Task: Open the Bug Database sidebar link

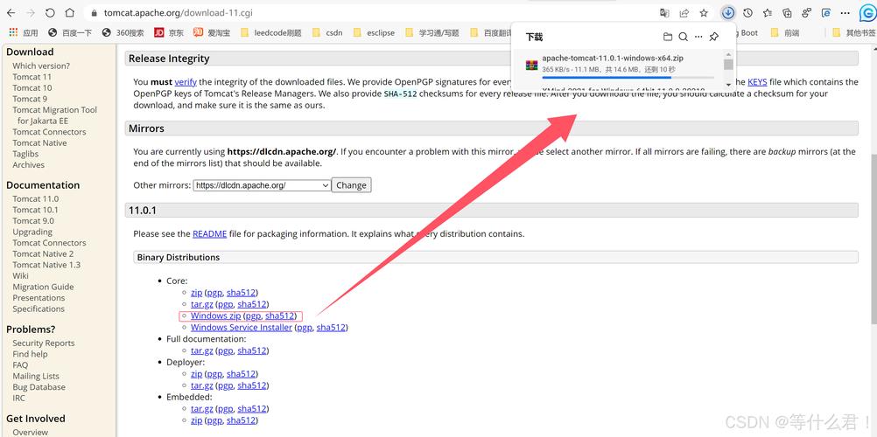Action: [x=39, y=386]
